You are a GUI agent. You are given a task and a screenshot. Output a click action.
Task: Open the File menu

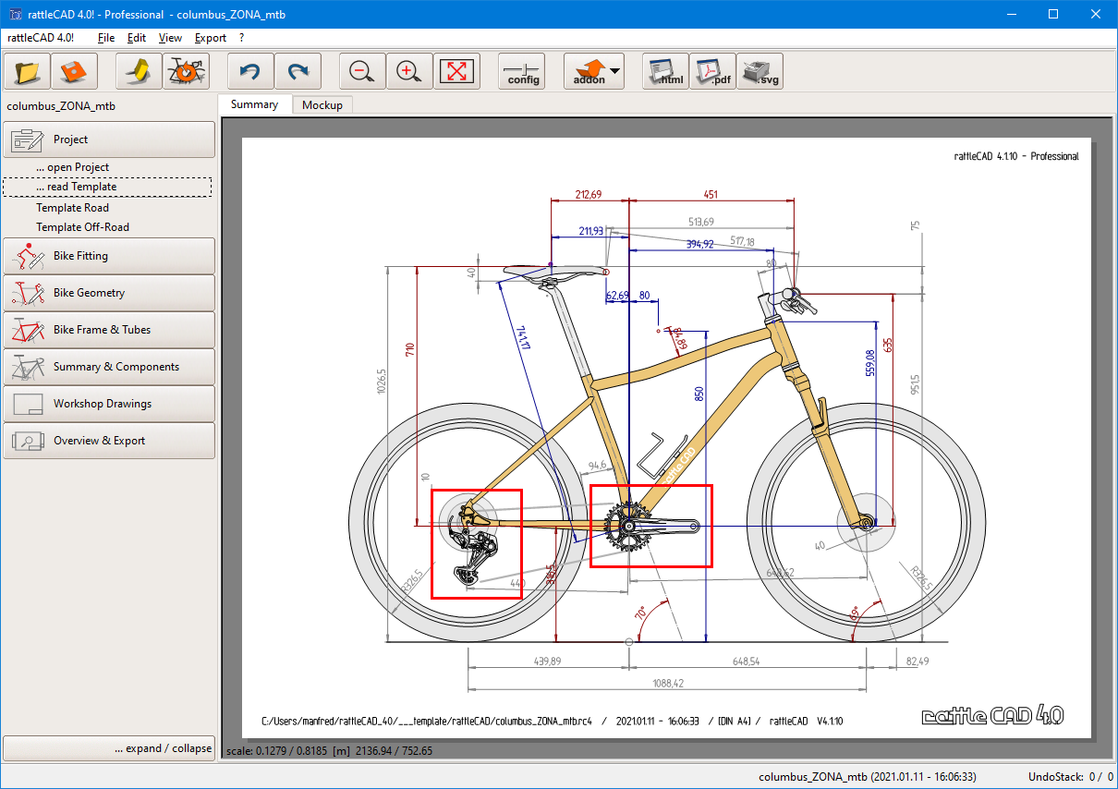click(106, 38)
